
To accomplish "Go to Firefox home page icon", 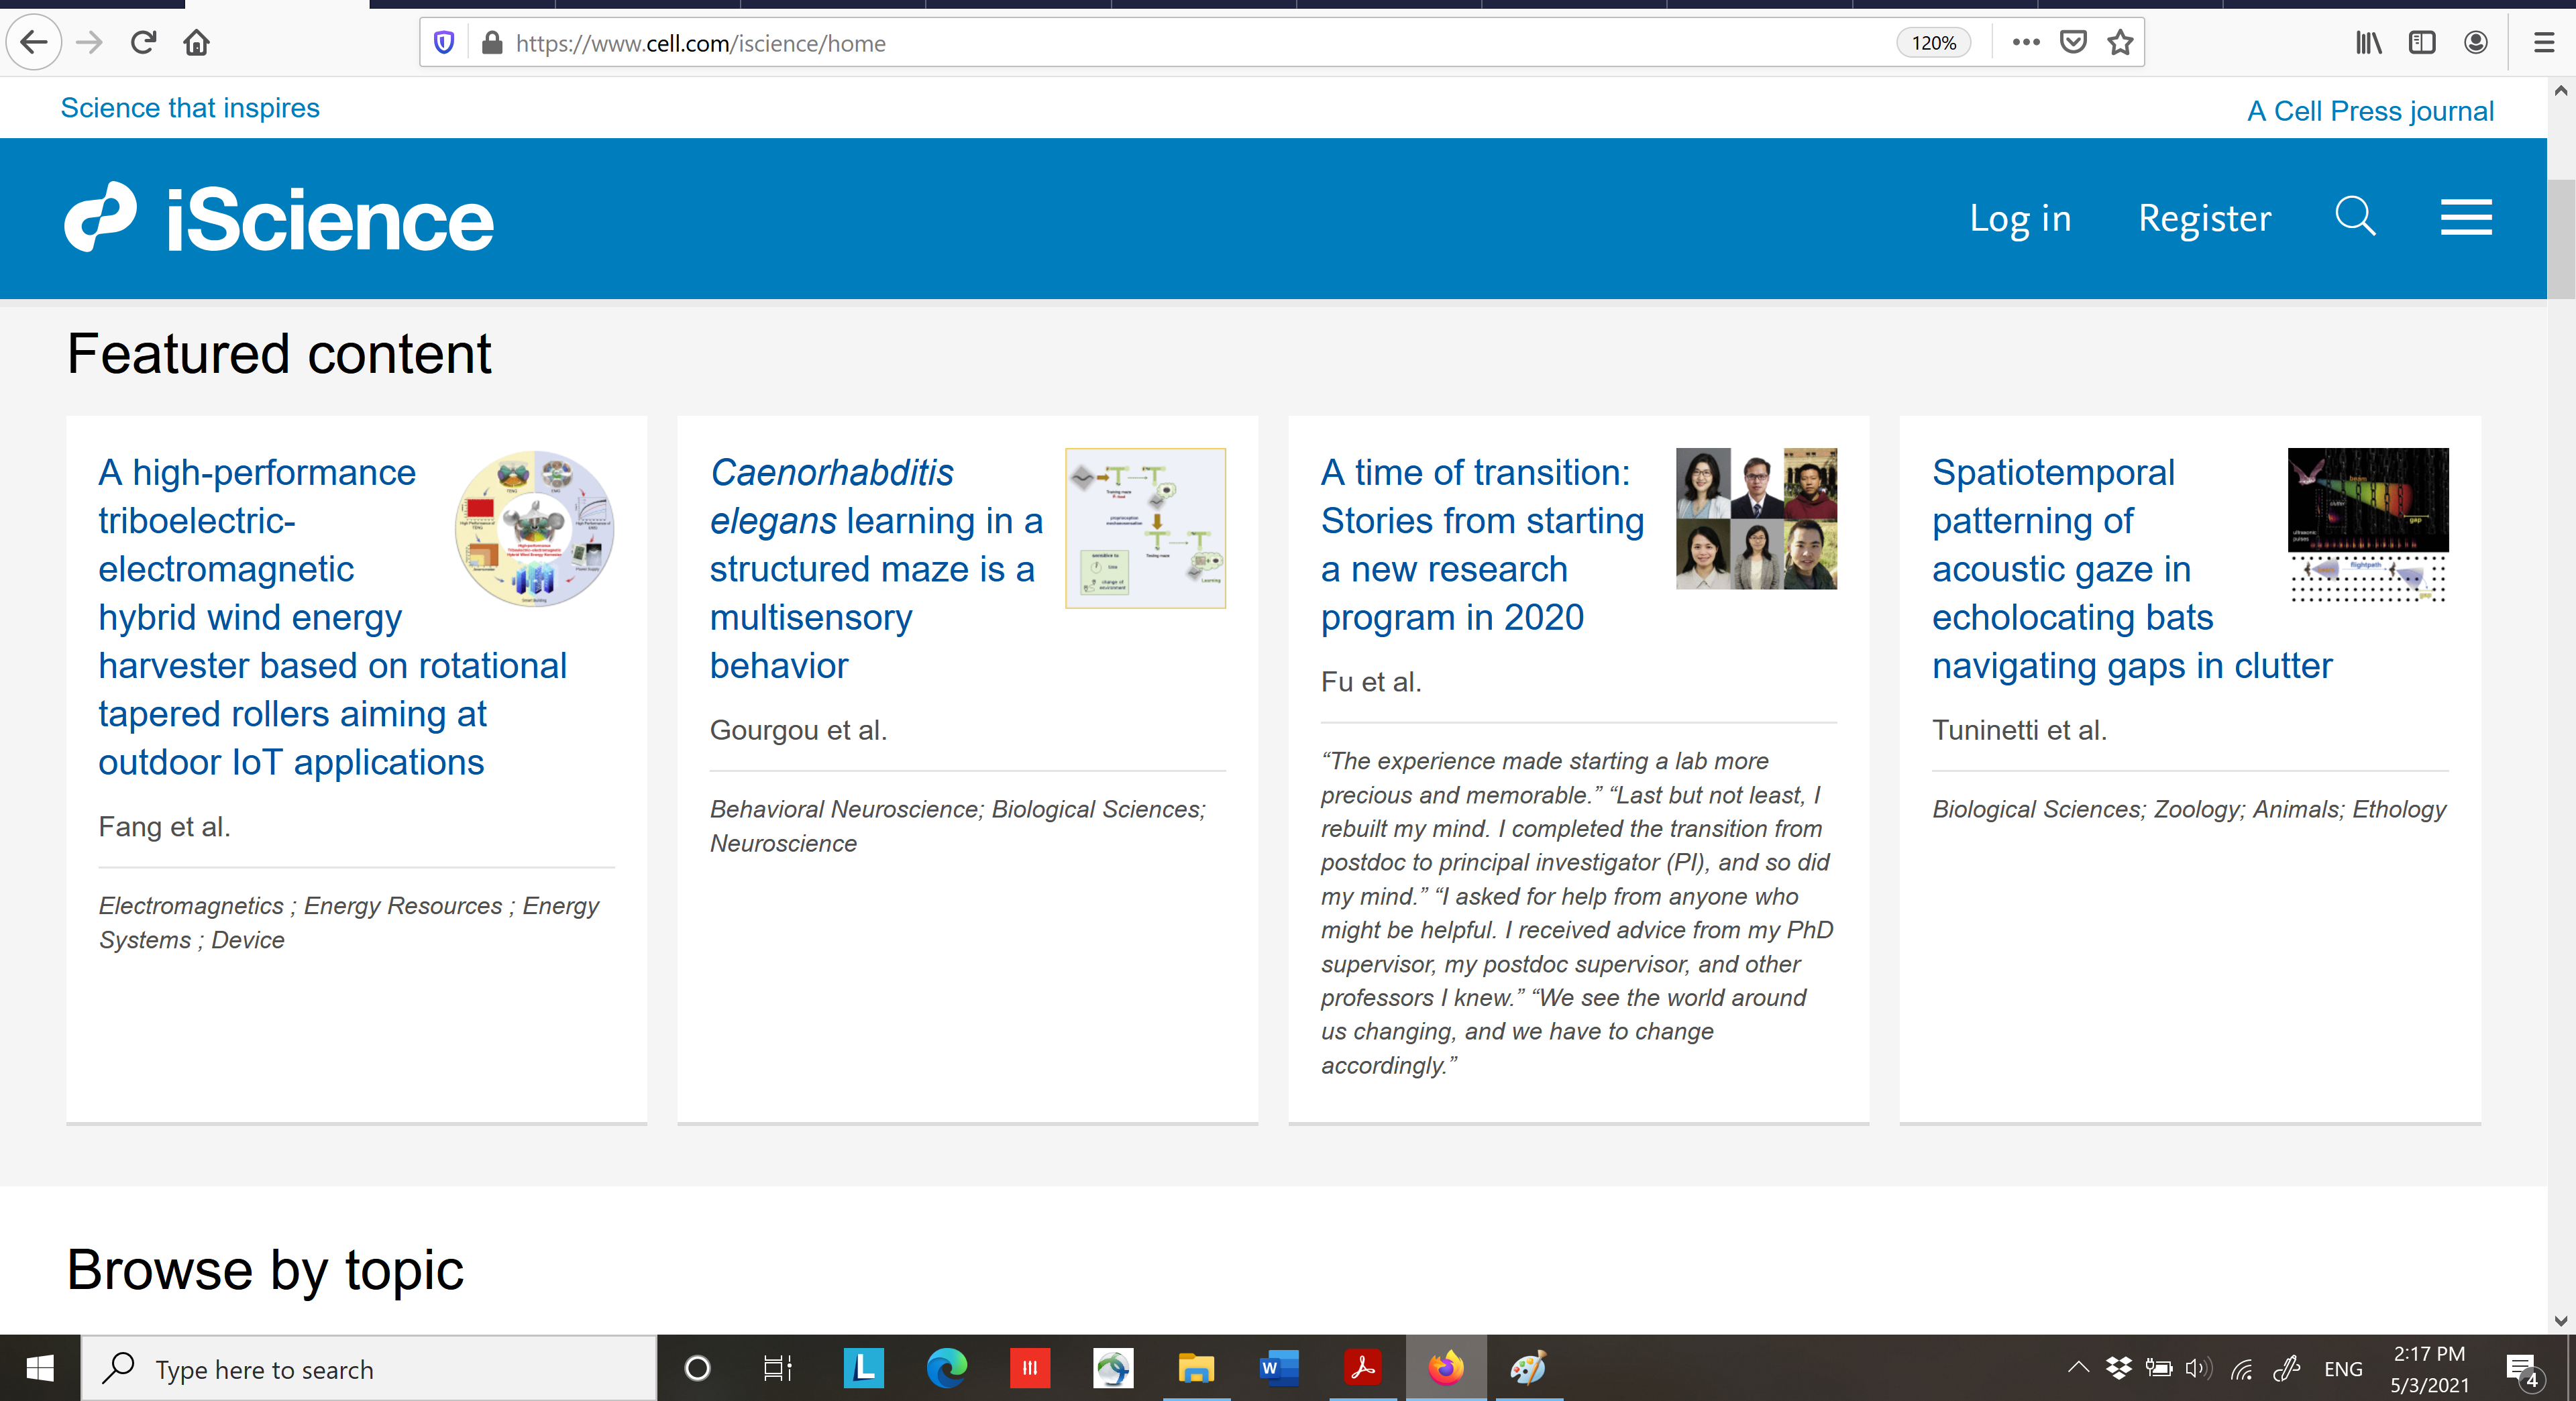I will [197, 43].
